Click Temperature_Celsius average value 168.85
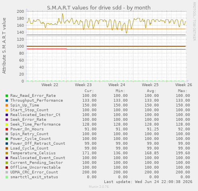Screen dimensions: 198x191 (x=152, y=153)
